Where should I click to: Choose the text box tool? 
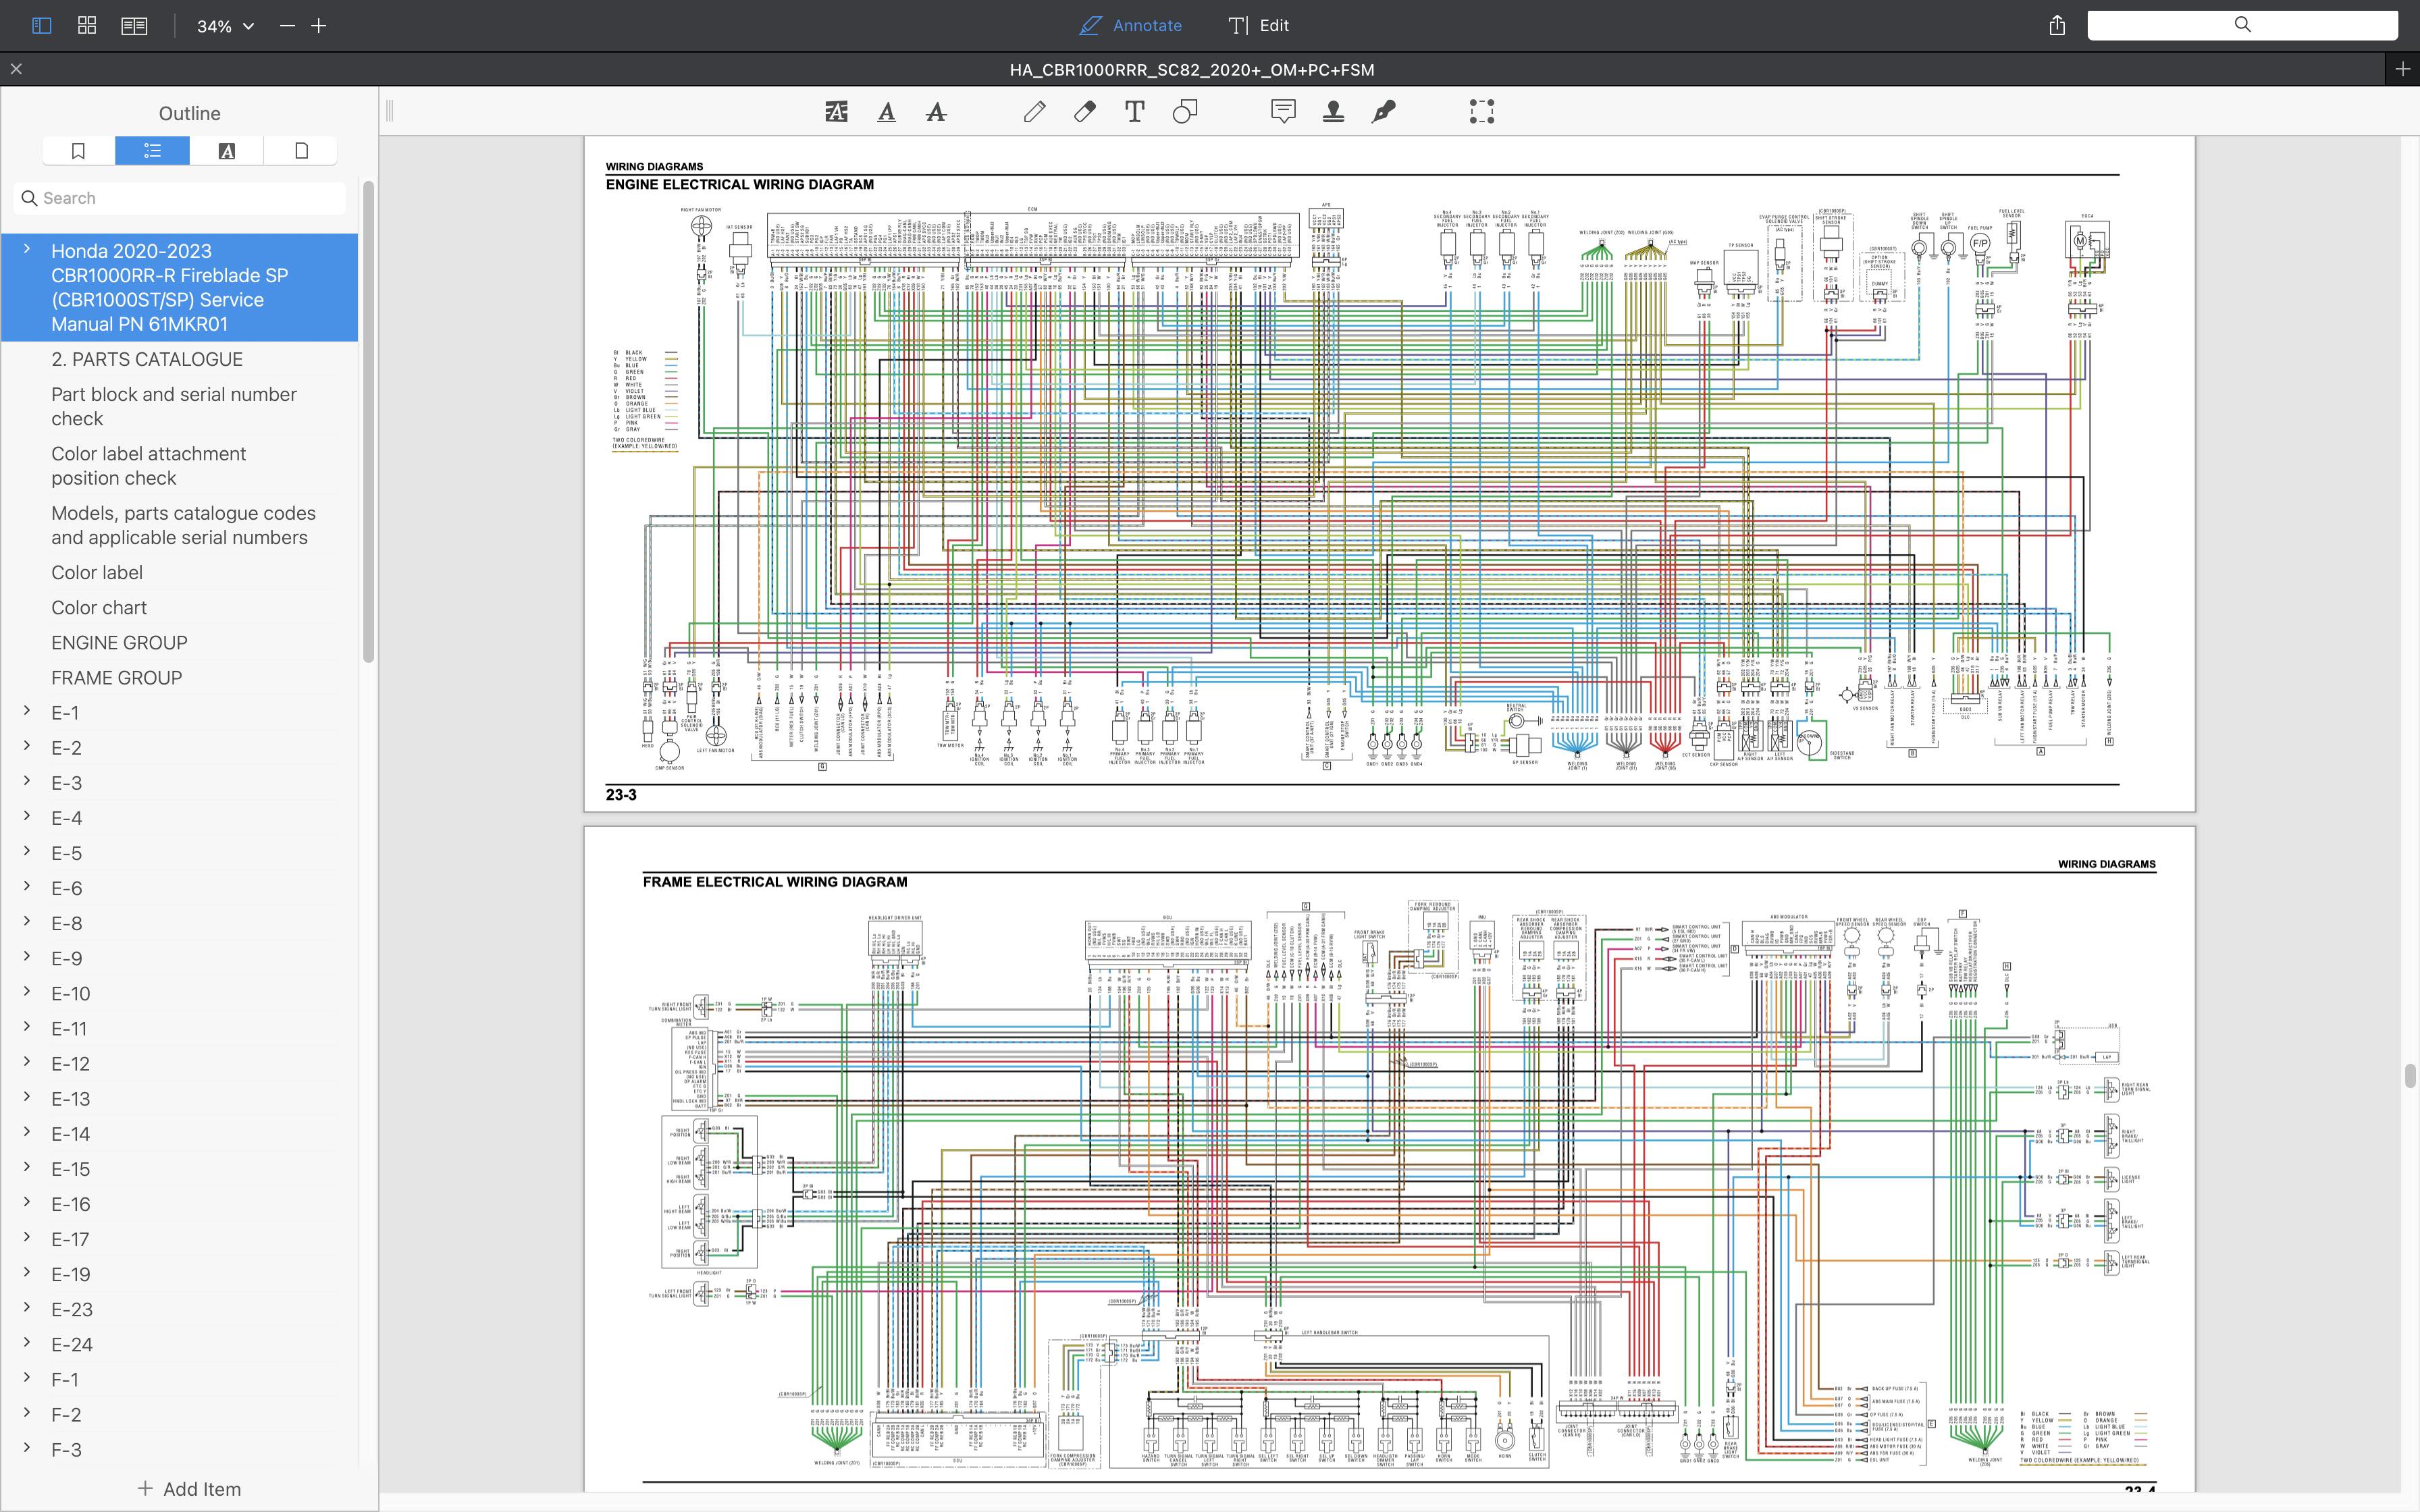coord(1134,112)
